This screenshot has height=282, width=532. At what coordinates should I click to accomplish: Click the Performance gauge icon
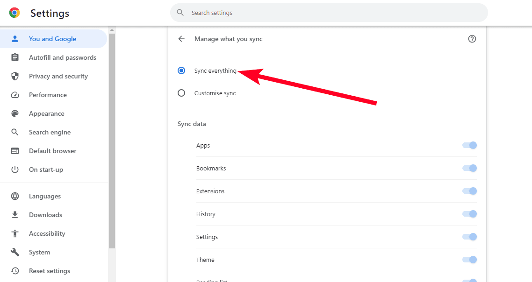15,95
